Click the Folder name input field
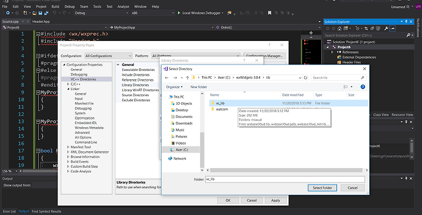The height and width of the screenshot is (215, 422). pyautogui.click(x=285, y=179)
